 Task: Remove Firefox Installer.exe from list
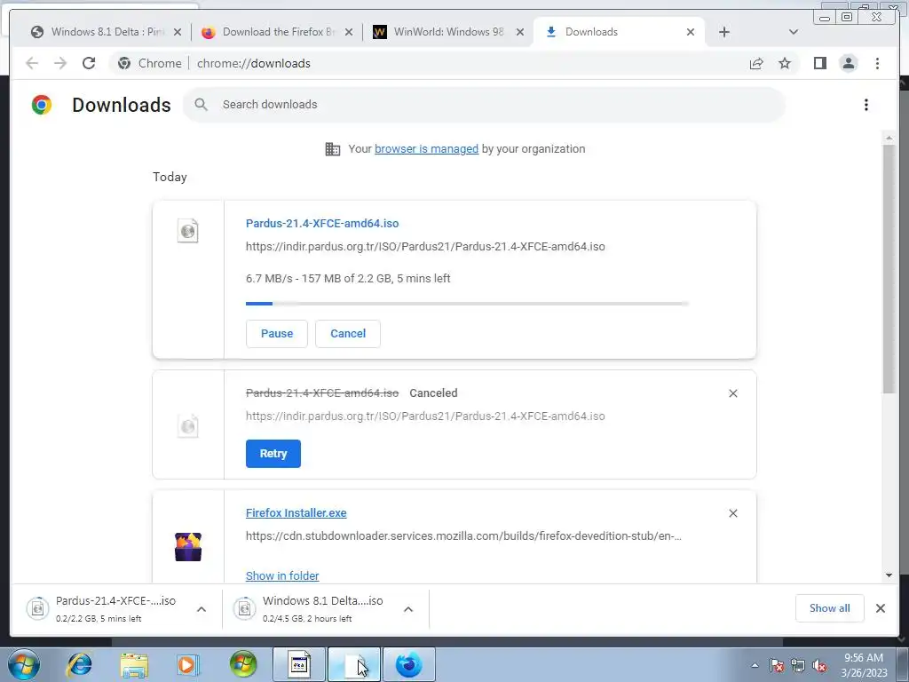(x=732, y=513)
